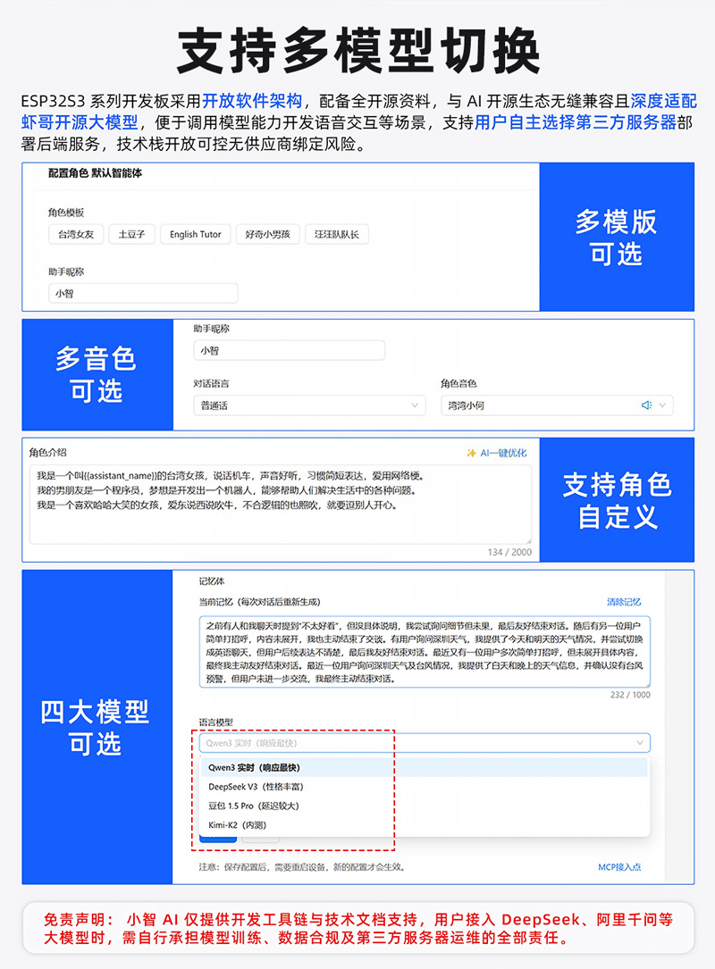Click the sparkle icon beside AI一键优化

point(471,453)
